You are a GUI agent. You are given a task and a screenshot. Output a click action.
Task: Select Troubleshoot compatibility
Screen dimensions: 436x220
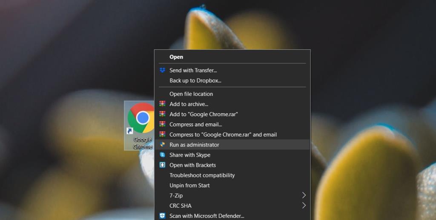[232, 175]
